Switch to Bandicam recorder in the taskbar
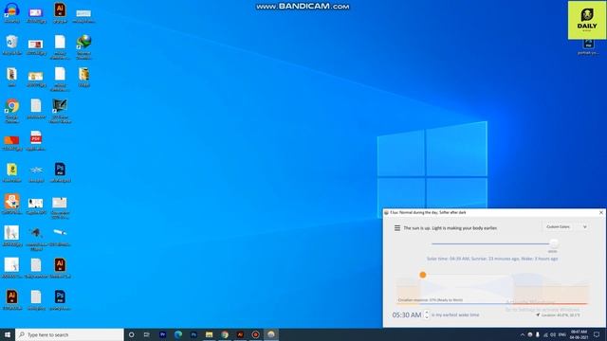This screenshot has height=341, width=607. pyautogui.click(x=255, y=334)
